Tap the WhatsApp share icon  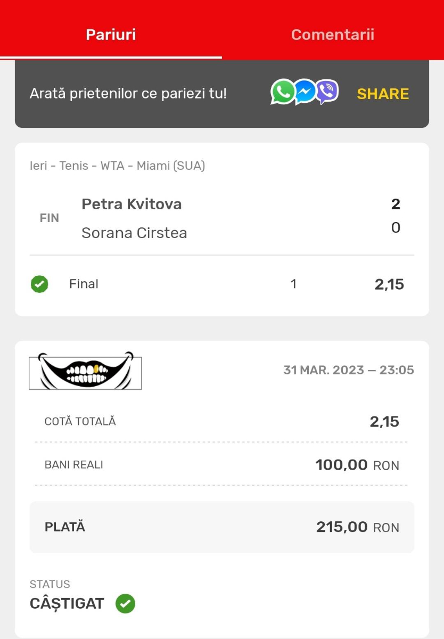coord(283,92)
